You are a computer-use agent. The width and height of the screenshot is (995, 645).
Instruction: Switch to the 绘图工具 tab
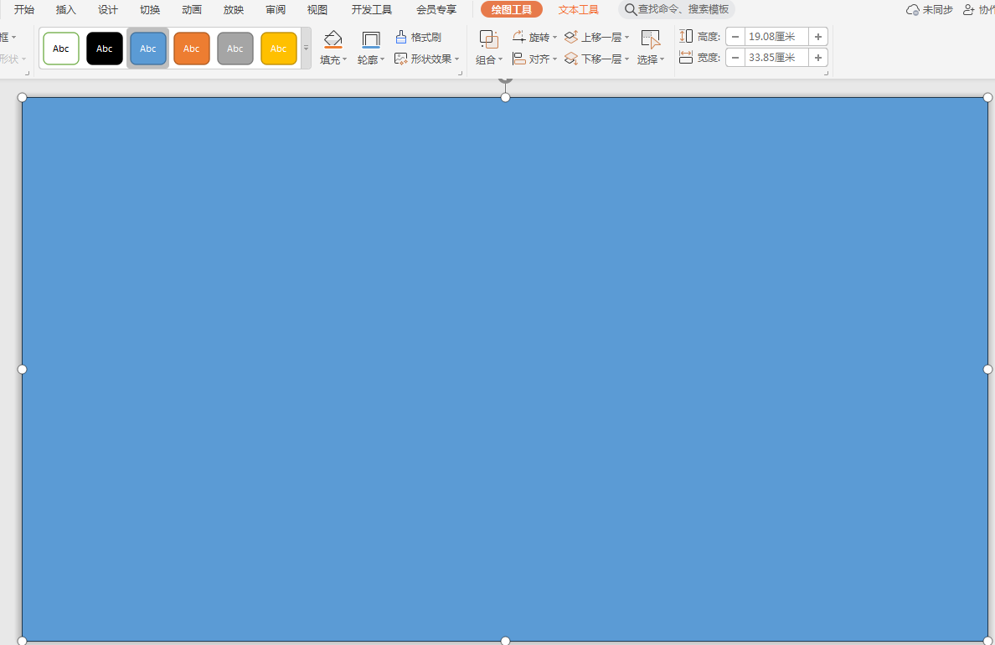pos(512,9)
